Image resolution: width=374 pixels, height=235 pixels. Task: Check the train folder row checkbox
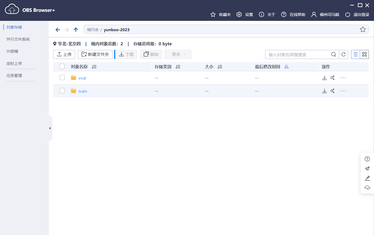click(62, 91)
